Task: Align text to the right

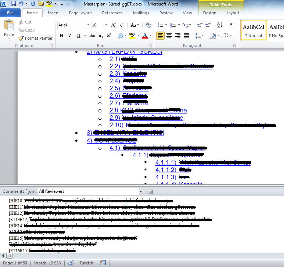Action: tap(178, 36)
